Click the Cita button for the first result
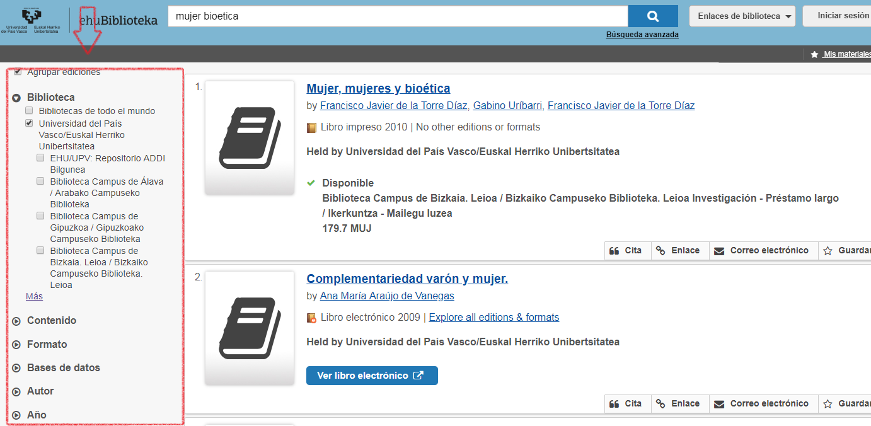 tap(626, 251)
